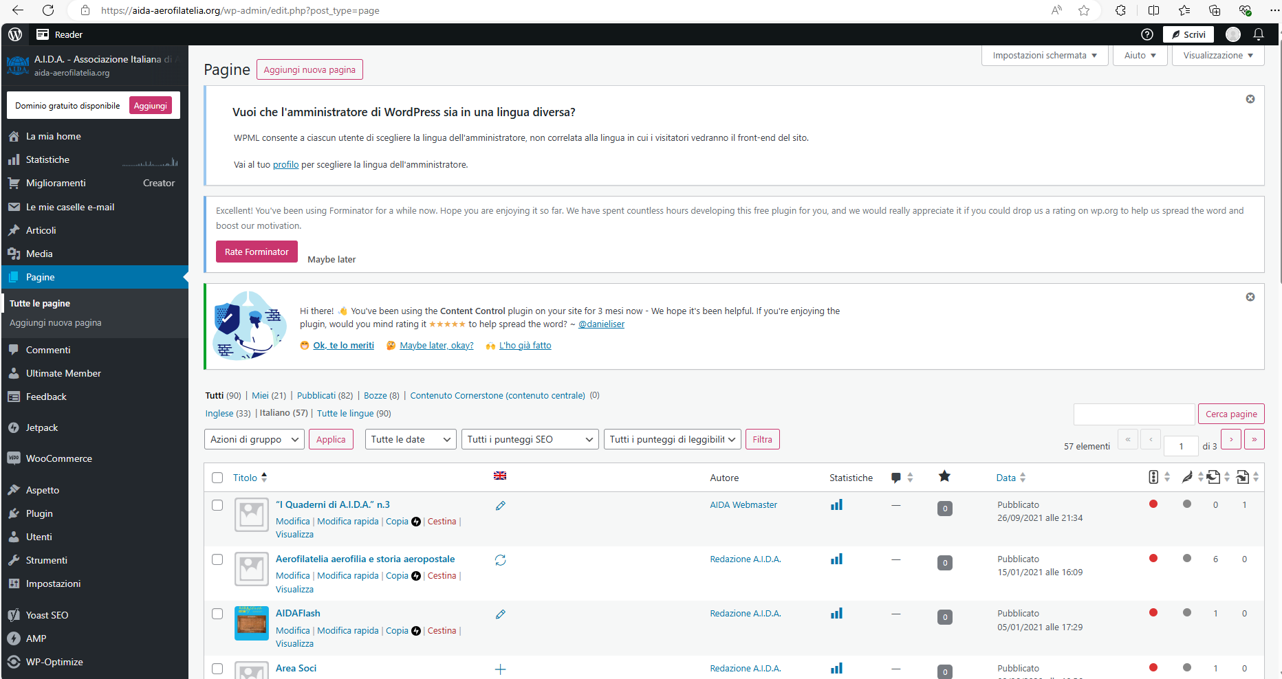Image resolution: width=1282 pixels, height=679 pixels.
Task: Check the AIDAFlash row
Action: click(217, 614)
